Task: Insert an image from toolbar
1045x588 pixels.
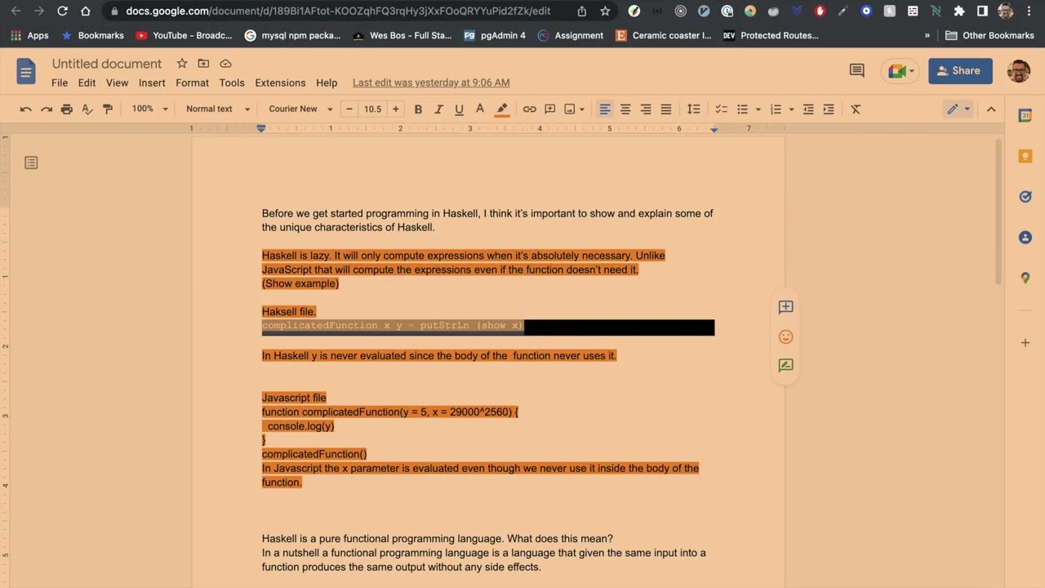Action: coord(570,109)
